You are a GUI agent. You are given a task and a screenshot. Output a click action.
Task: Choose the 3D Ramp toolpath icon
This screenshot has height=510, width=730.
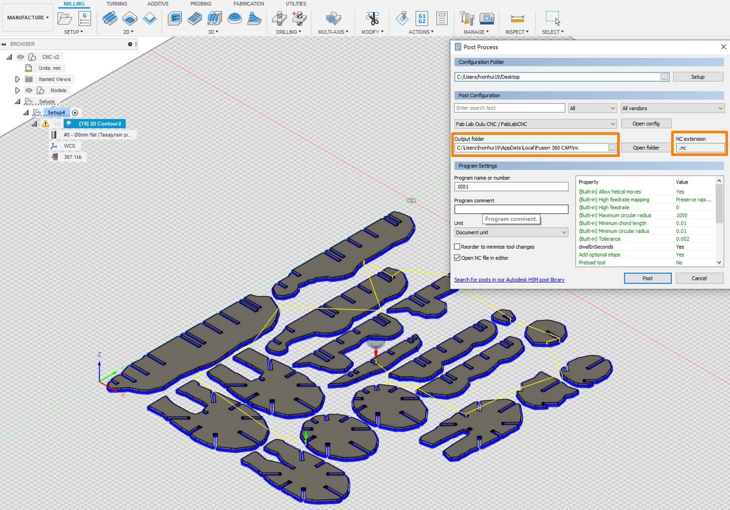point(254,19)
